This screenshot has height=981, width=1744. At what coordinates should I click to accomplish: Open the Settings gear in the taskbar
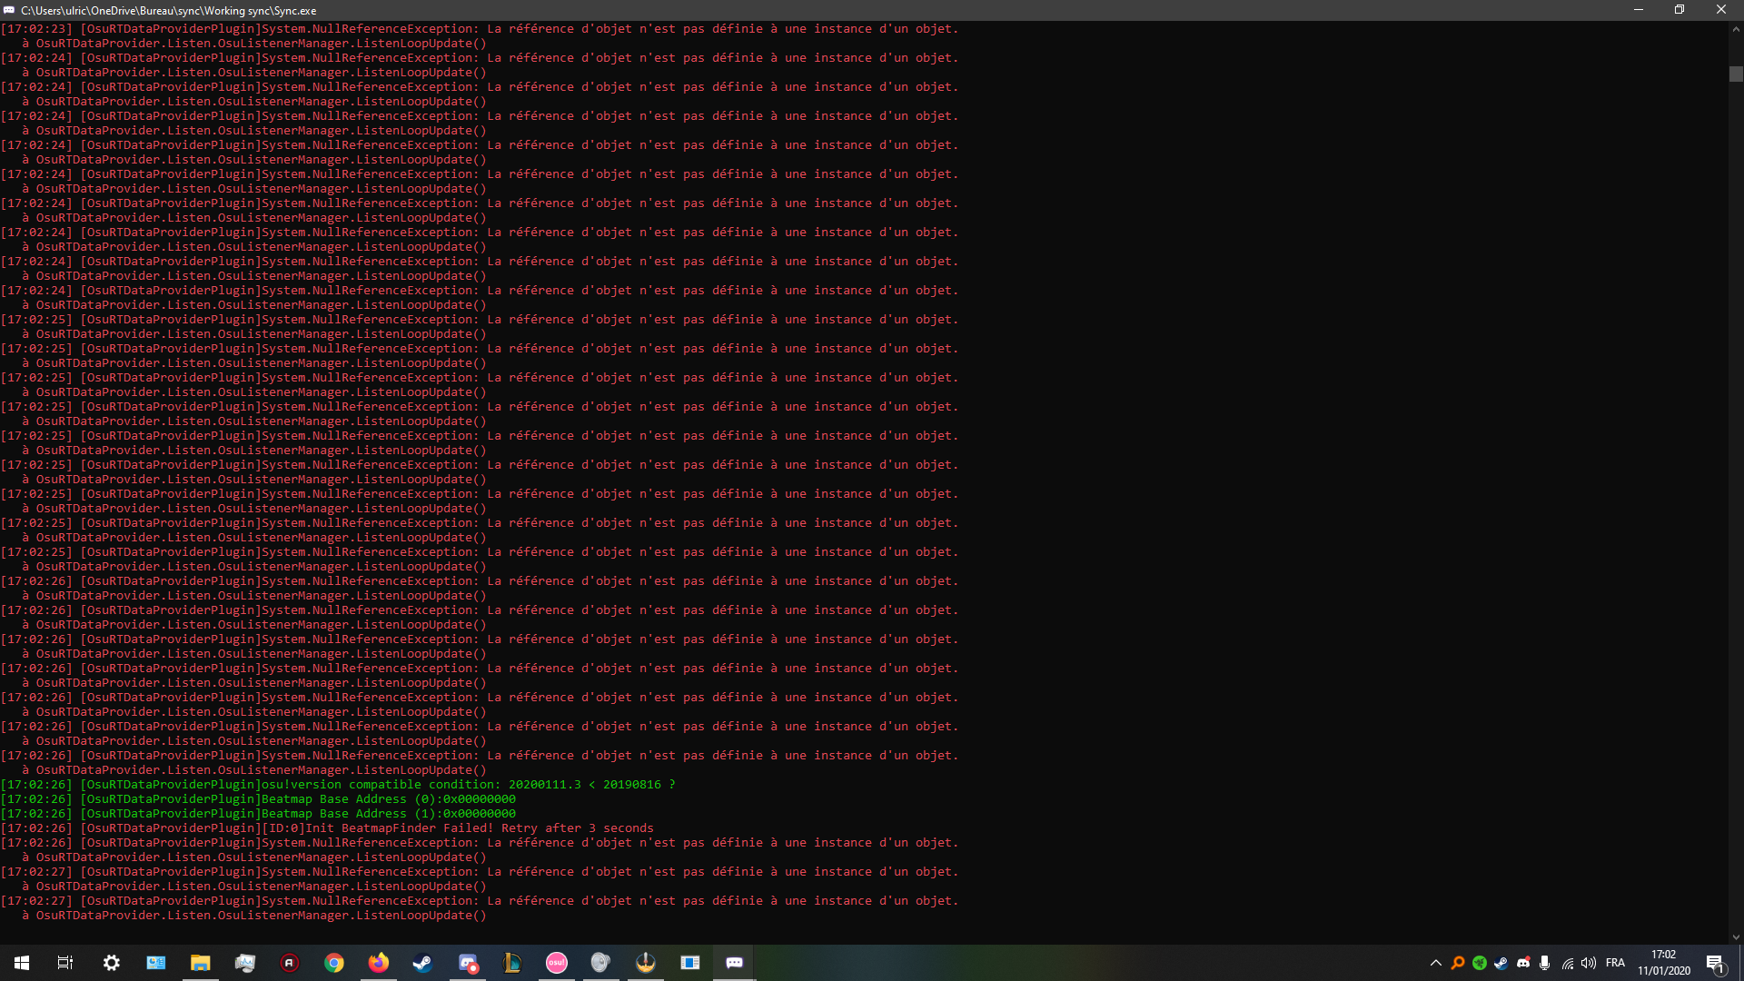click(x=111, y=963)
